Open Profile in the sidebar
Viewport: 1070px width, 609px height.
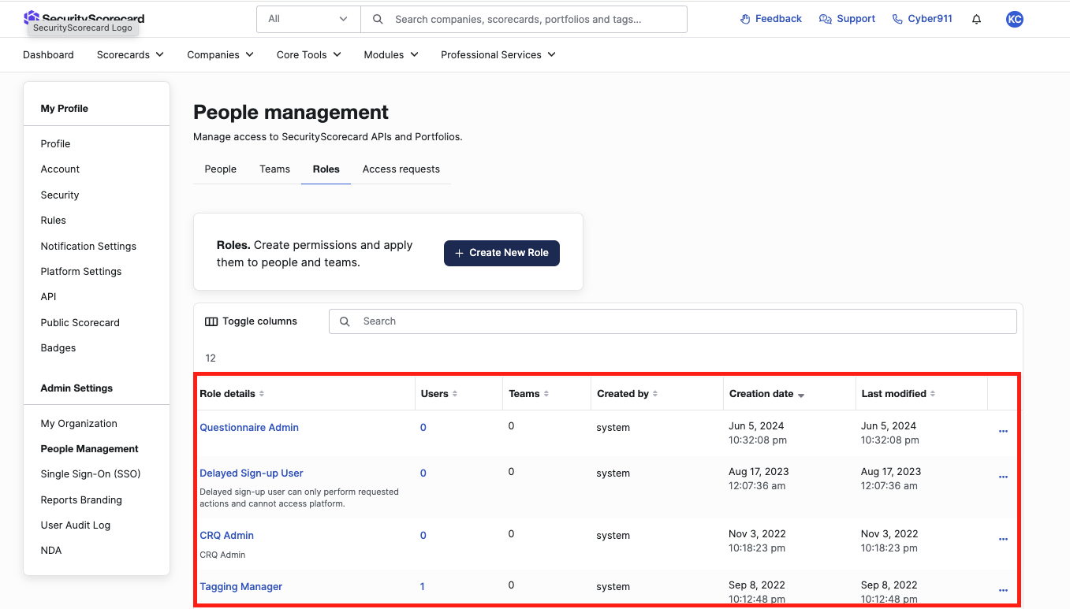(55, 144)
